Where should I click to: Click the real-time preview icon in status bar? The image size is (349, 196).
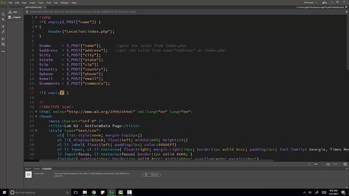(x=345, y=164)
